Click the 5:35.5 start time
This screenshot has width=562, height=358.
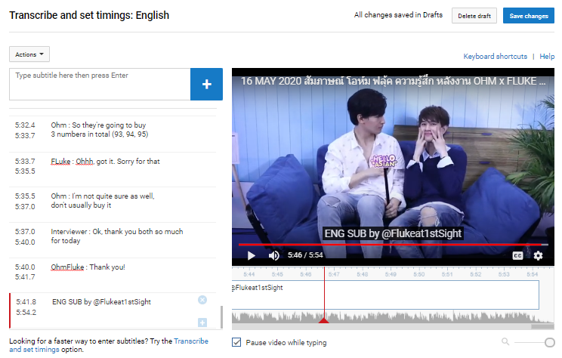pos(25,196)
